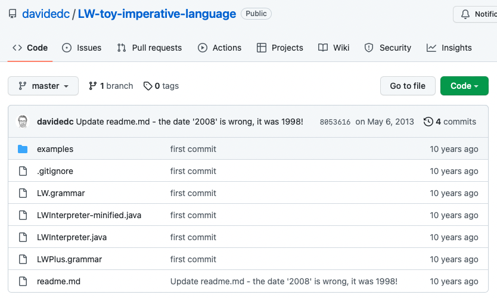
Task: Open the green Code dropdown button
Action: pos(464,86)
